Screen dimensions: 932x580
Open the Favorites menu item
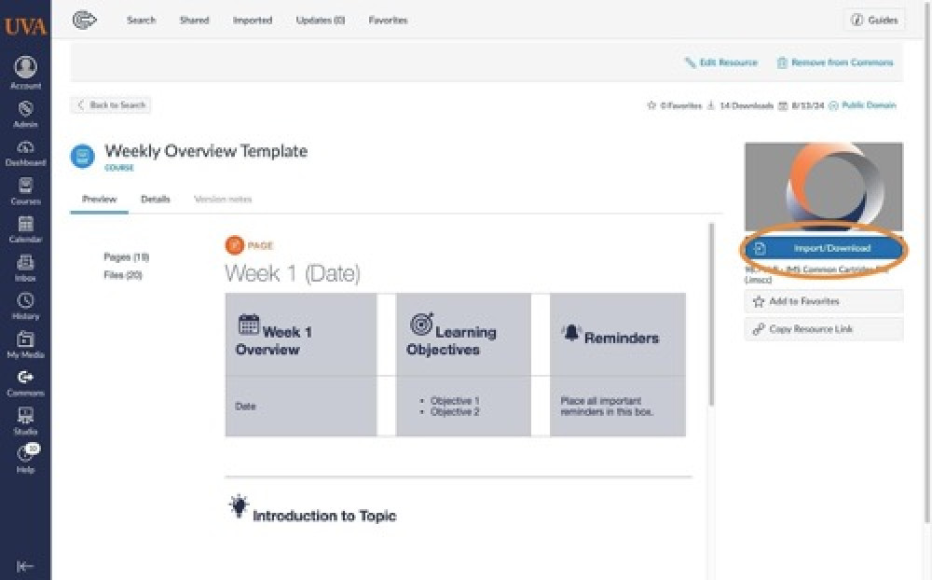388,21
